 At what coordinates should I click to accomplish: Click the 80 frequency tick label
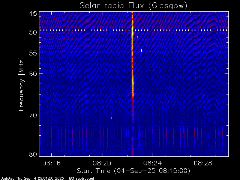click(x=33, y=154)
